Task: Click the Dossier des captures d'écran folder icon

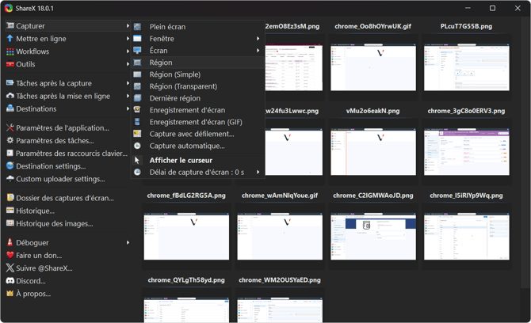Action: (10, 198)
